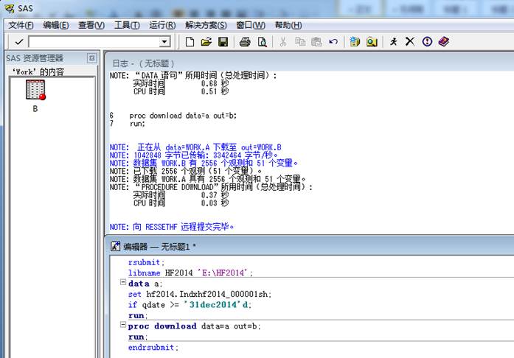Viewport: 514px width, 358px height.
Task: Click the Print icon
Action: point(245,42)
